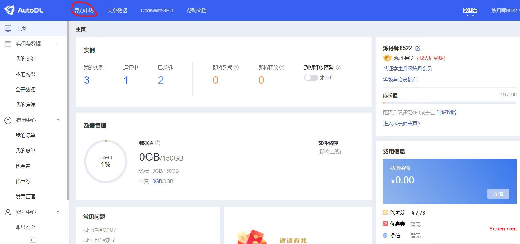
Task: Collapse the 账号中心 sidebar section
Action: [x=58, y=212]
